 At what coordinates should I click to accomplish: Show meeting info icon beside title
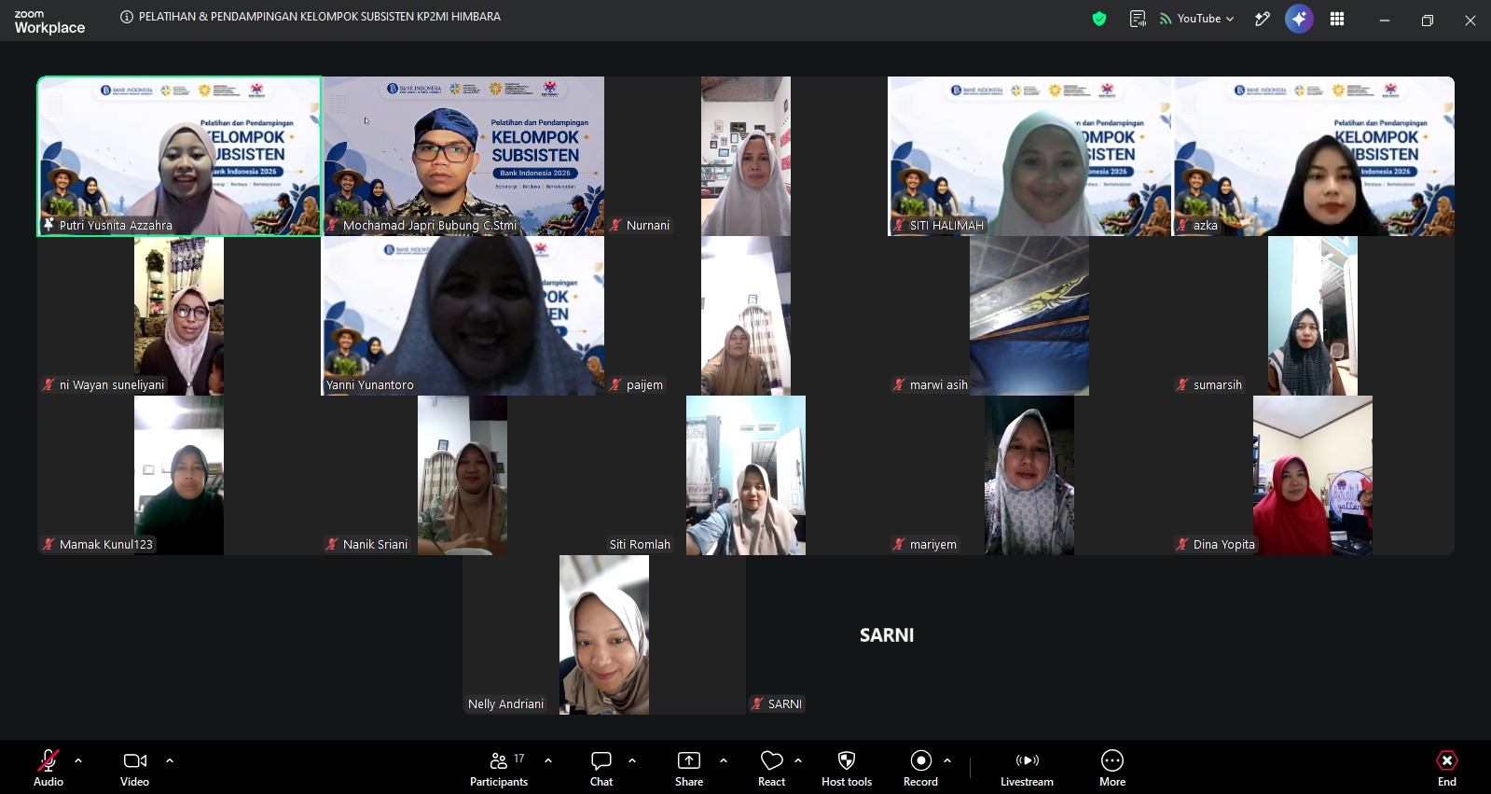(x=127, y=17)
